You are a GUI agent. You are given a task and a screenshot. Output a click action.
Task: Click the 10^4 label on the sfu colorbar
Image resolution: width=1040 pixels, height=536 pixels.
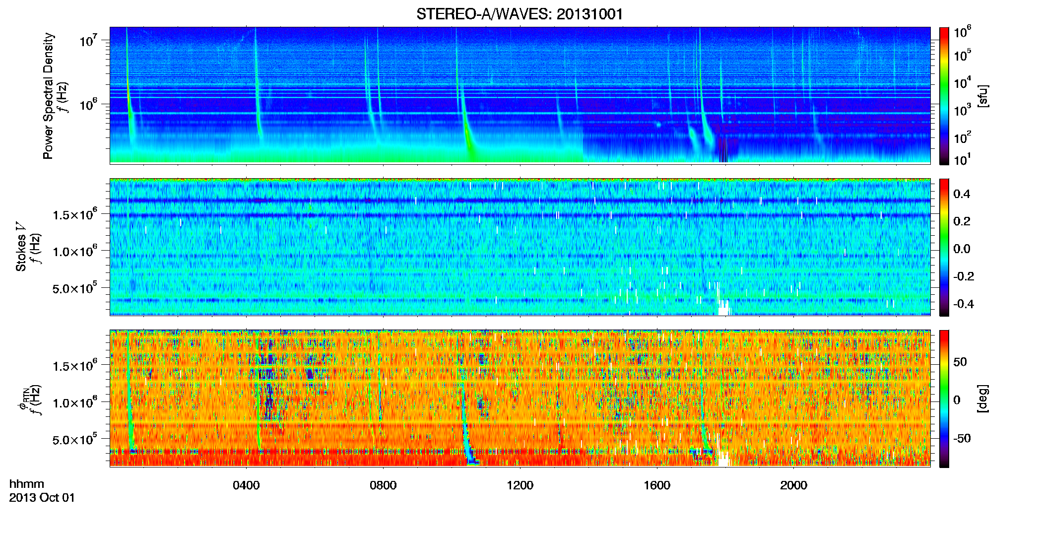(963, 82)
